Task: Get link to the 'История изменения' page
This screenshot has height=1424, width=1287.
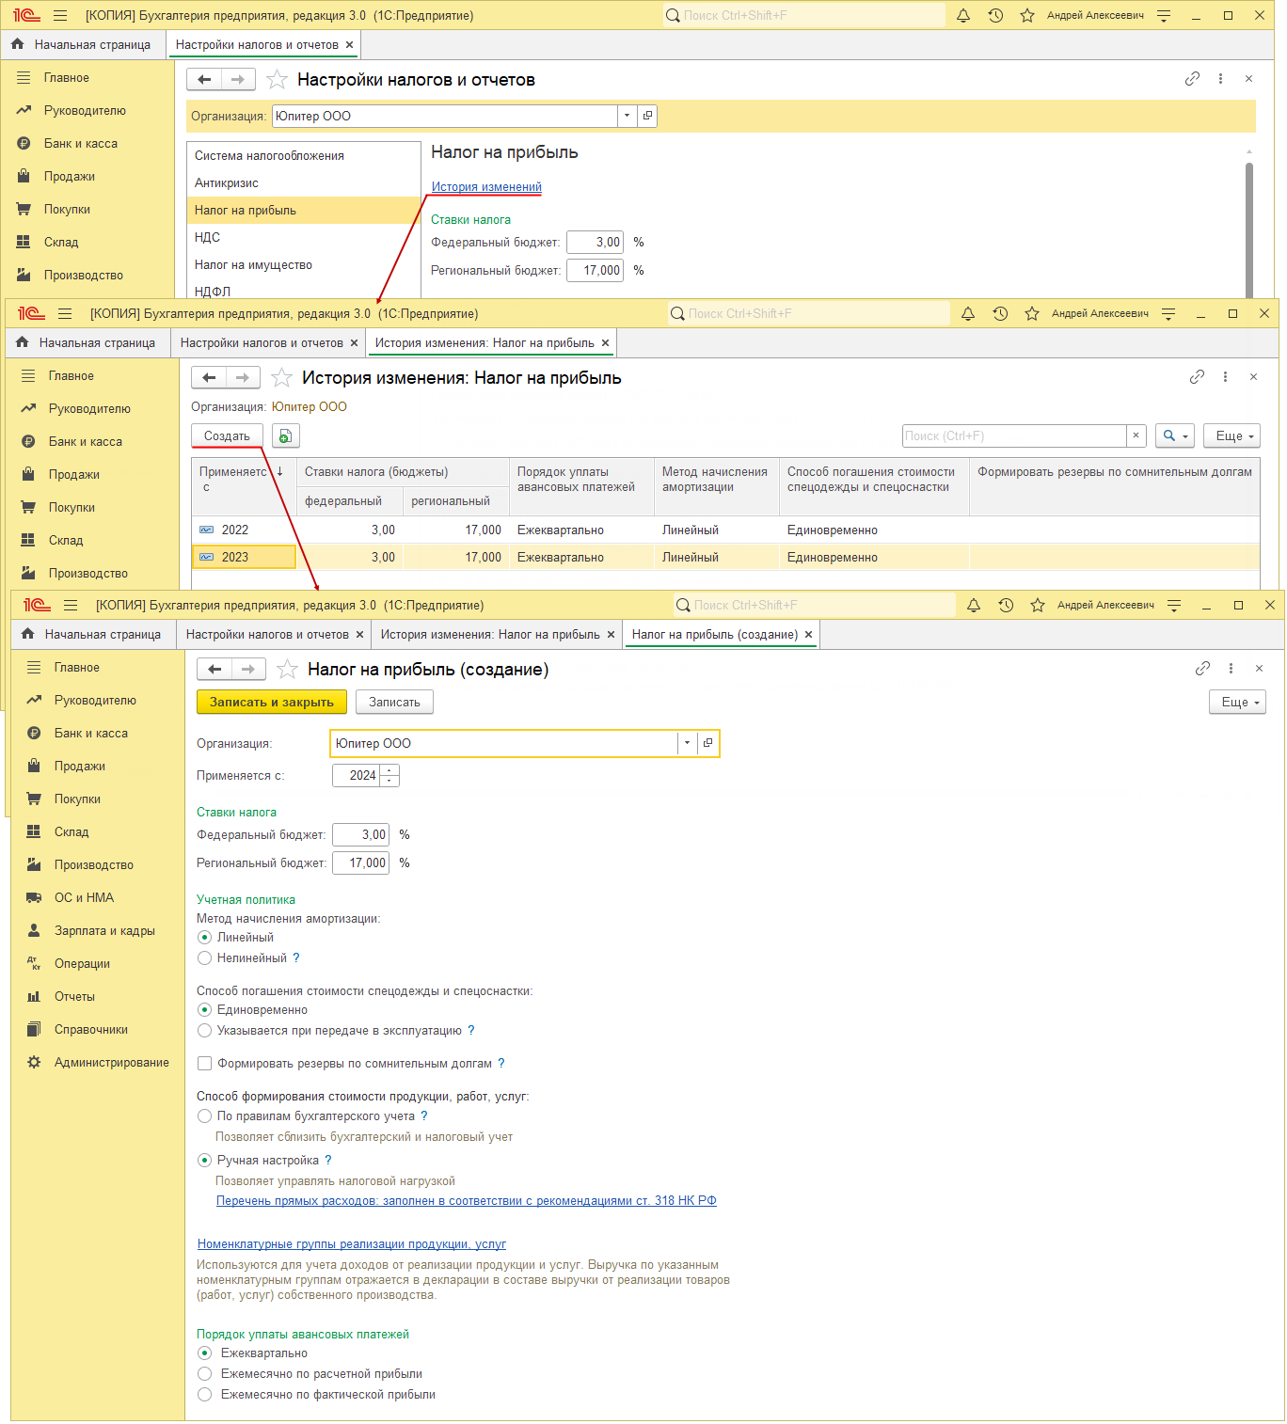Action: coord(1197,377)
